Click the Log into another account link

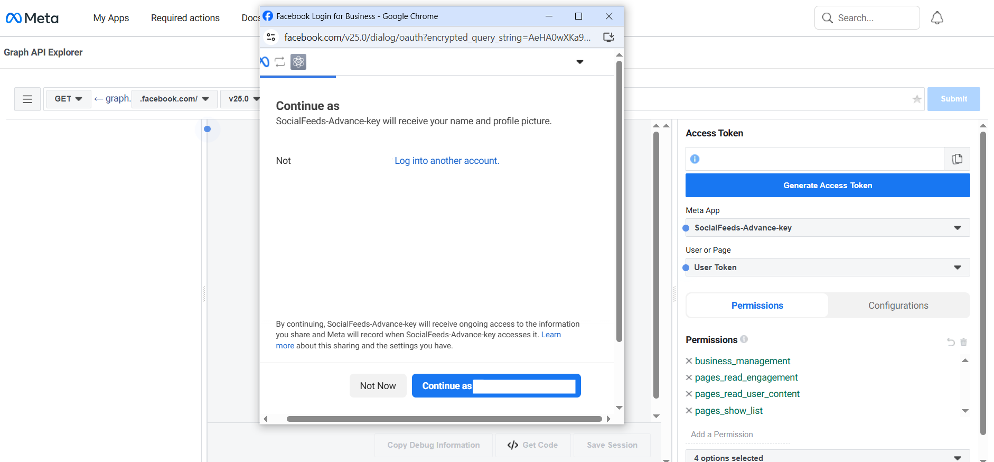(x=447, y=161)
